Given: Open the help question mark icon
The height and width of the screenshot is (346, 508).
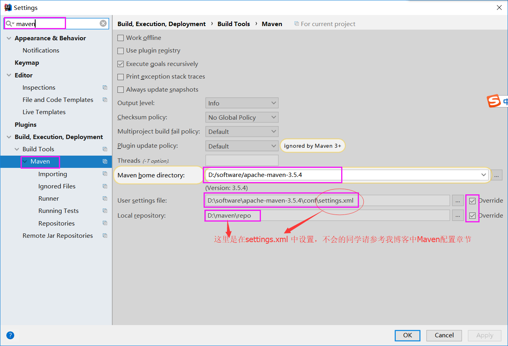Looking at the screenshot, I should pos(10,335).
